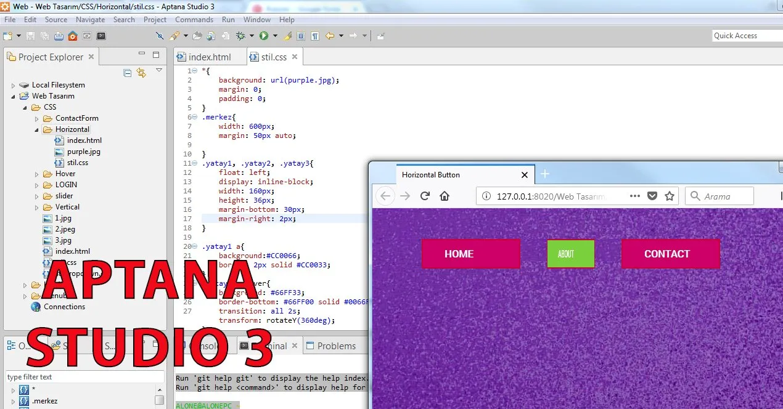The width and height of the screenshot is (783, 409).
Task: Click the Skip All Breakpoints toolbar icon
Action: 160,36
